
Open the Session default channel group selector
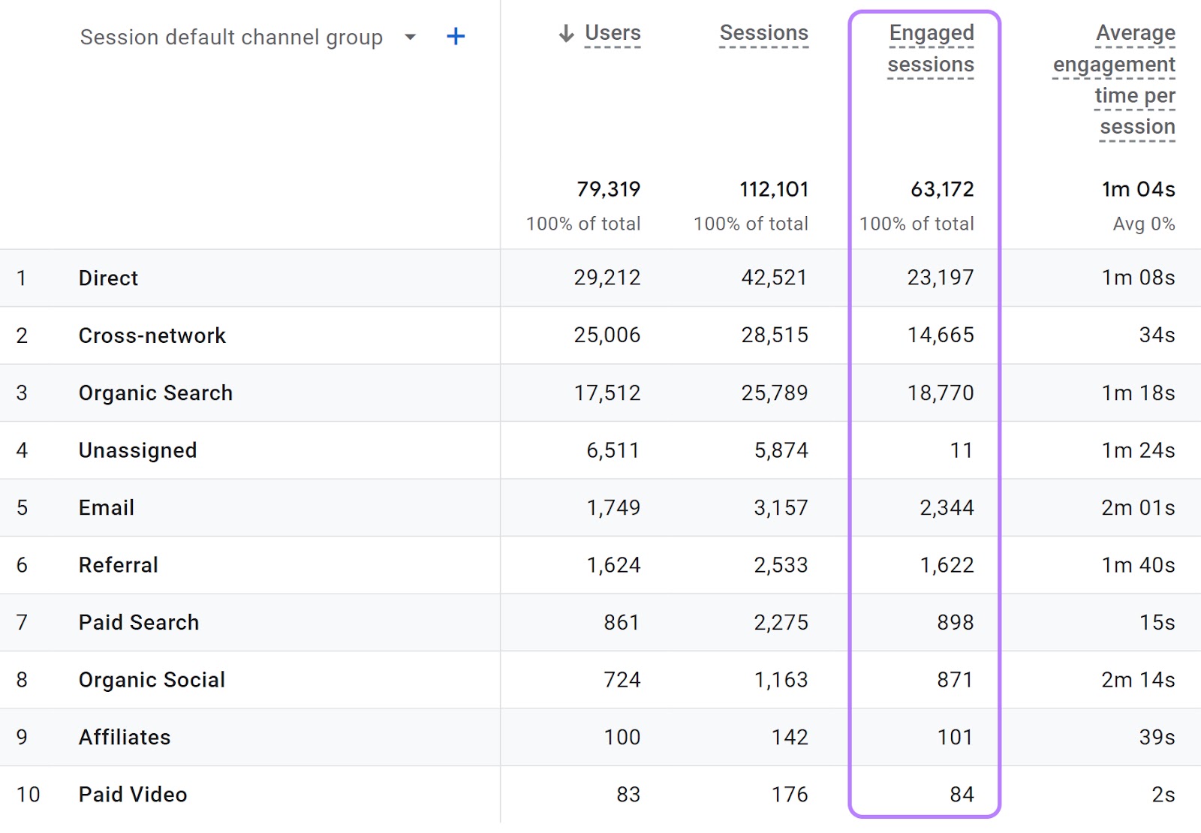[x=231, y=37]
